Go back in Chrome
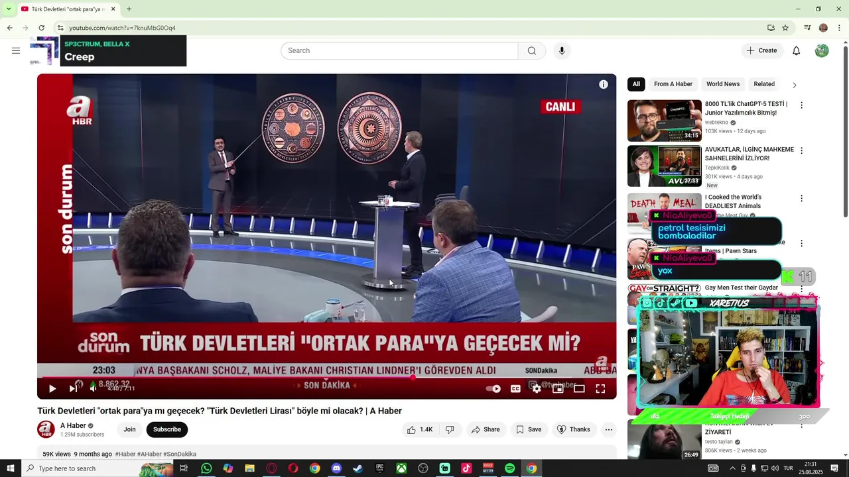Screen dimensions: 849x477 click(x=9, y=28)
